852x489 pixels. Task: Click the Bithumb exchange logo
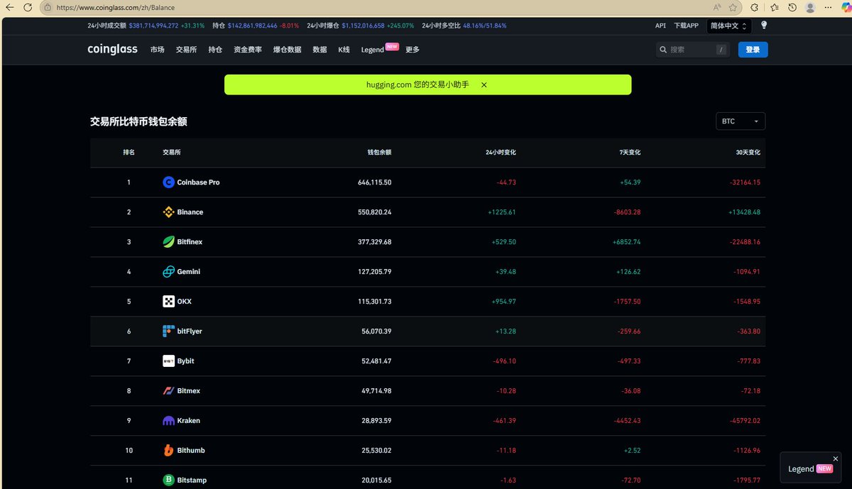click(168, 451)
